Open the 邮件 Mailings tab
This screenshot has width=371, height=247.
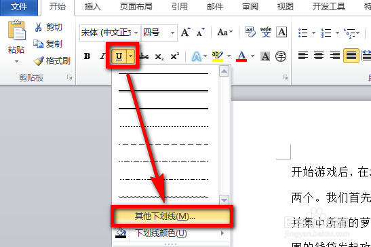(215, 7)
